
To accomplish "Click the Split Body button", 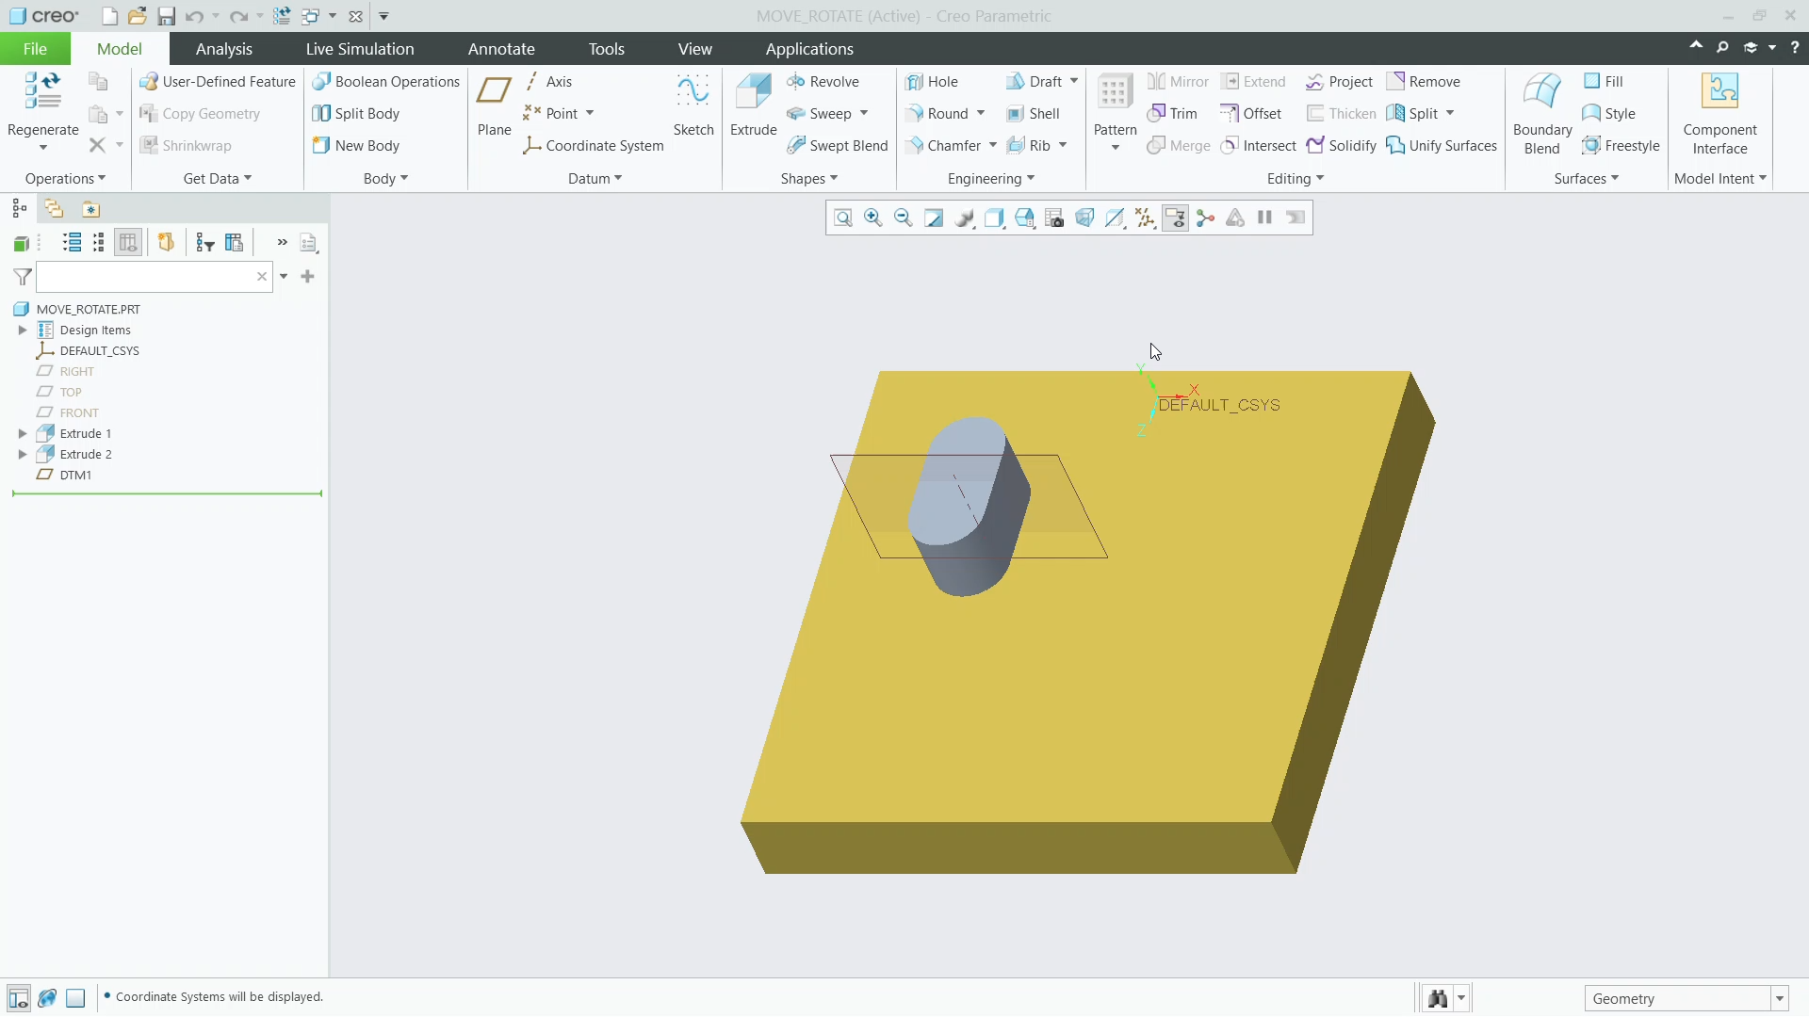I will pos(356,114).
